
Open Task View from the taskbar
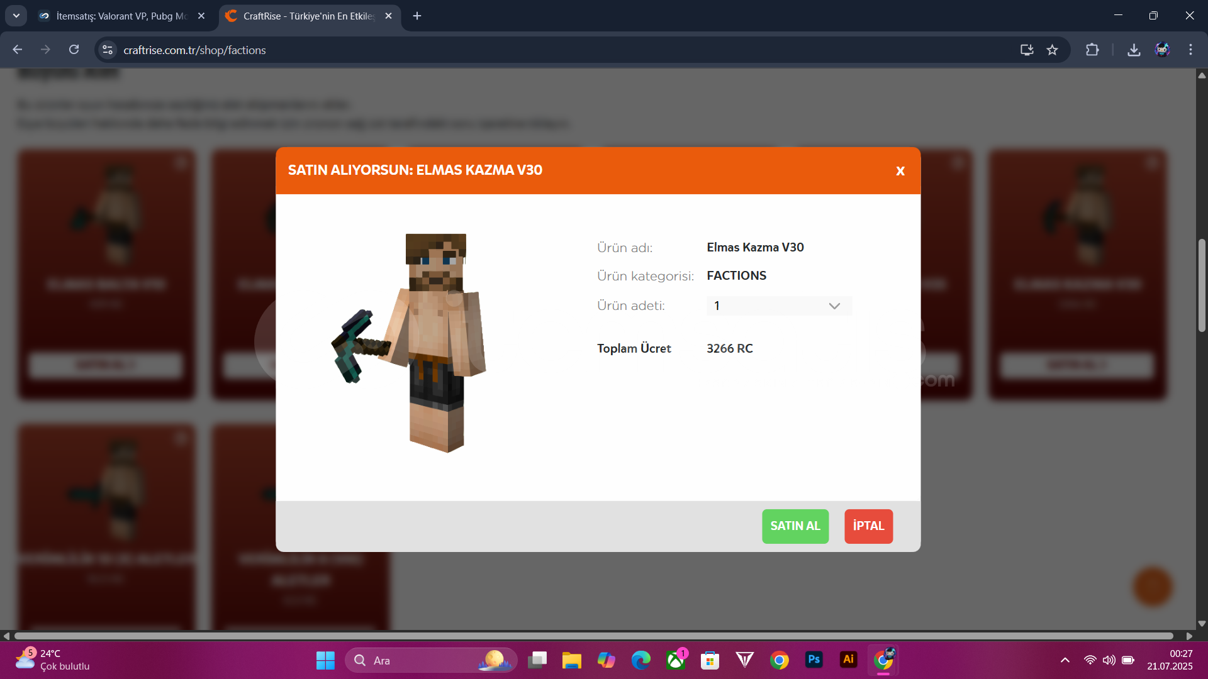point(537,660)
